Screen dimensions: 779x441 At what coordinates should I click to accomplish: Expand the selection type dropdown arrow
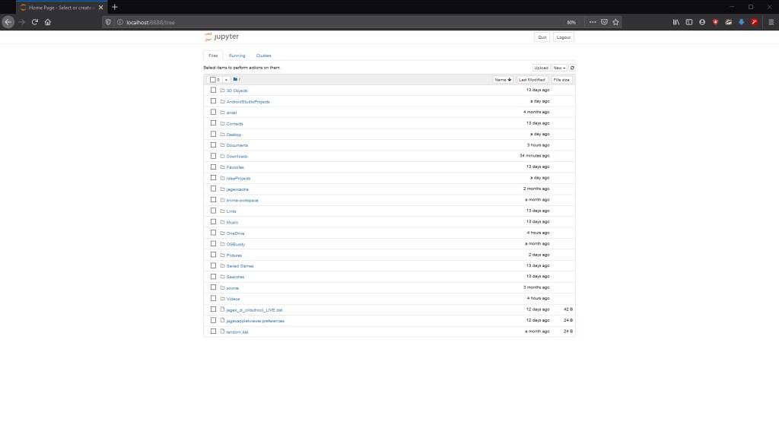coord(226,79)
